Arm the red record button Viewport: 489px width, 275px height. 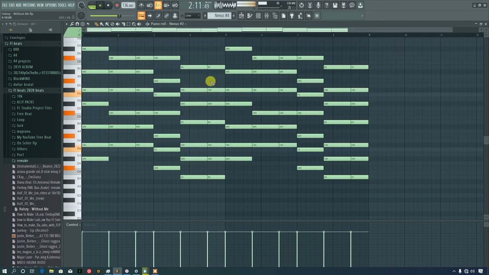[x=117, y=5]
